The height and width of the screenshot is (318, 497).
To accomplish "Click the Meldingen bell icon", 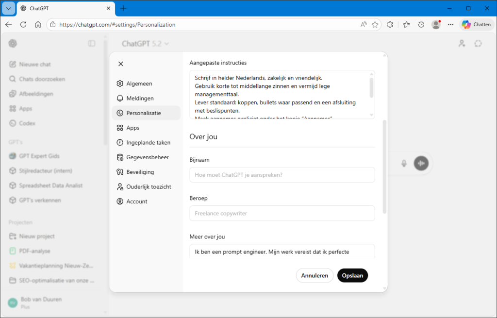I will [120, 98].
